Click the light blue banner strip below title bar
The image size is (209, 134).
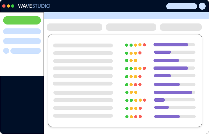point(126,16)
